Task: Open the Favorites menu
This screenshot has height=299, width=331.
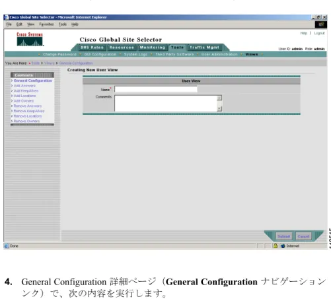Action: [x=46, y=24]
